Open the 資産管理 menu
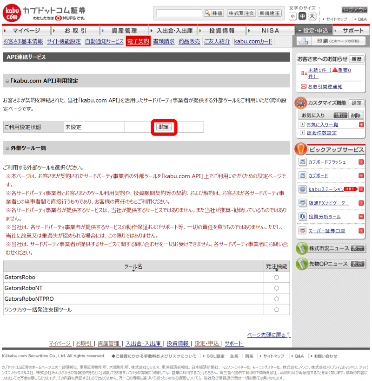372x381 pixels. coord(124,31)
